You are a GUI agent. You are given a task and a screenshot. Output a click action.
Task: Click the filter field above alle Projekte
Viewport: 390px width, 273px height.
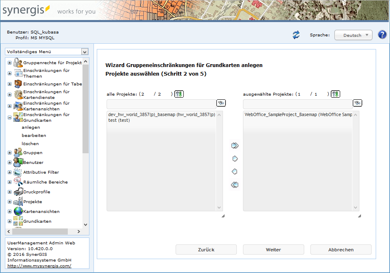(161, 103)
